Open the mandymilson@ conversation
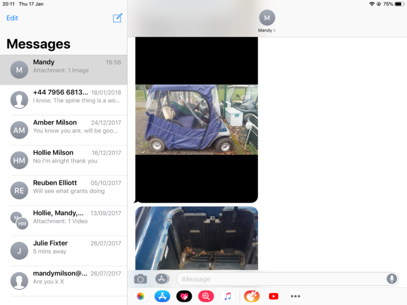 64,281
